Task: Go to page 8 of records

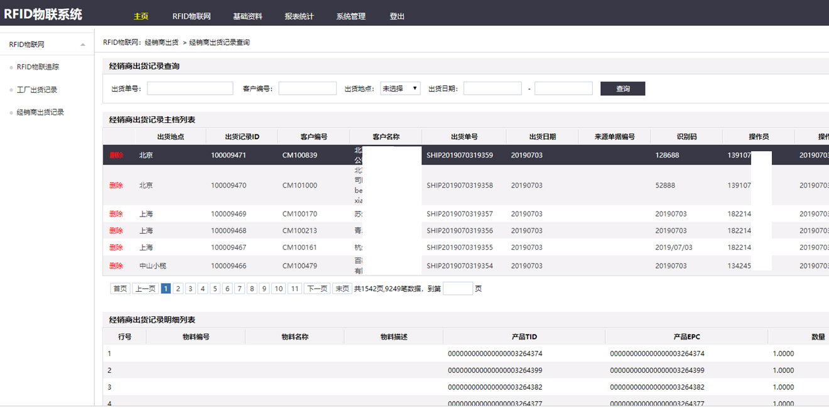Action: (x=252, y=289)
